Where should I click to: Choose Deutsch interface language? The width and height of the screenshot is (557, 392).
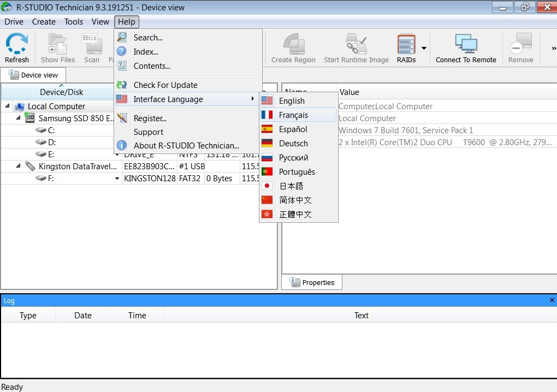click(x=298, y=144)
